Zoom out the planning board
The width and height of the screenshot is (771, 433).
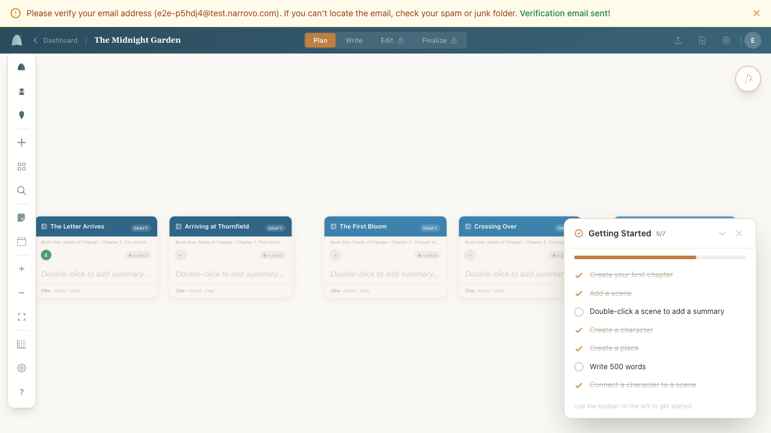22,293
